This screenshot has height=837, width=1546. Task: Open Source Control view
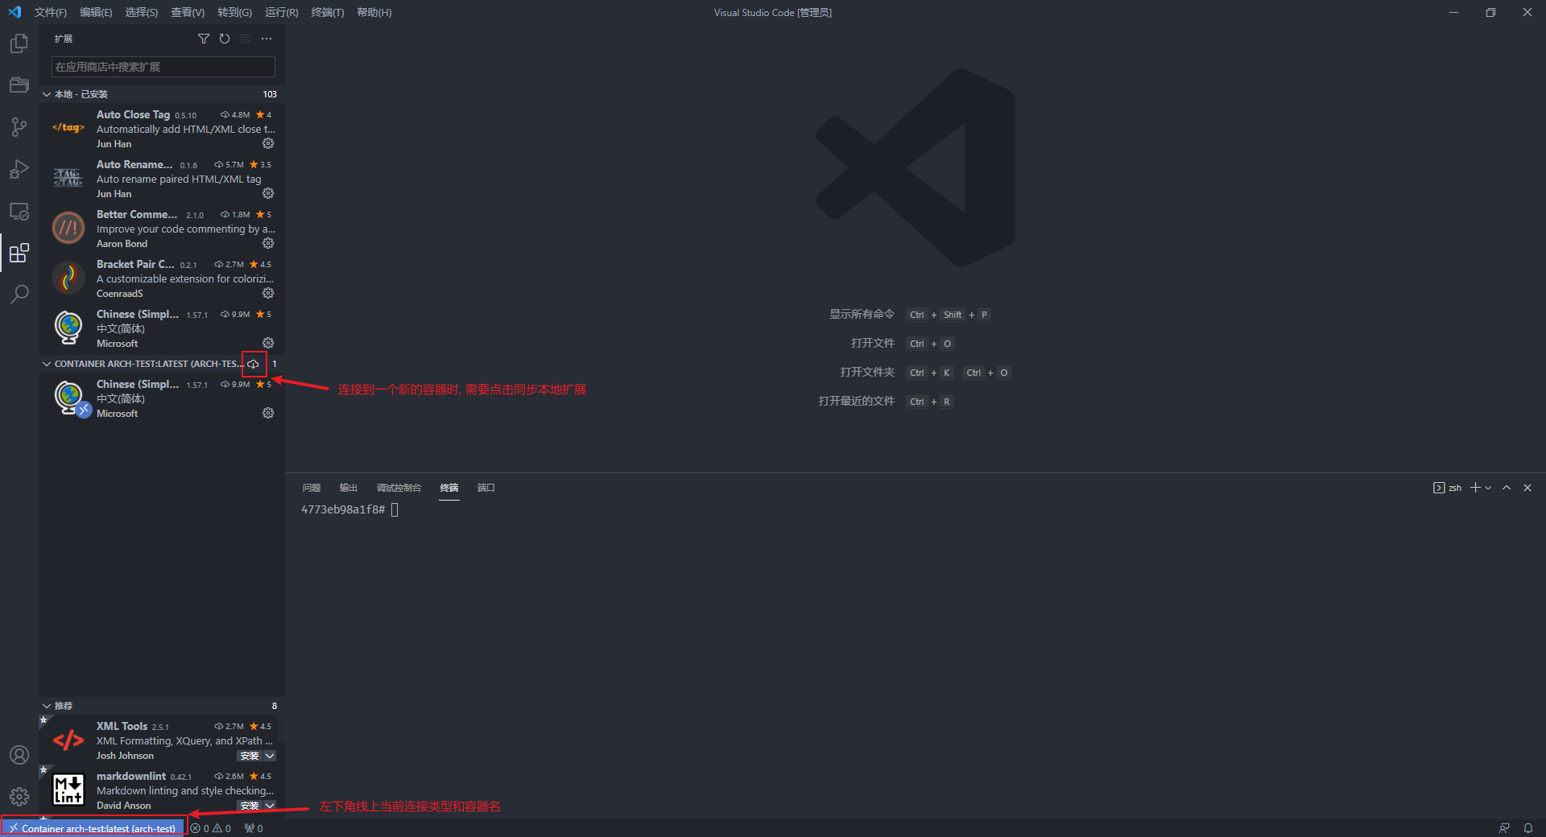coord(19,127)
